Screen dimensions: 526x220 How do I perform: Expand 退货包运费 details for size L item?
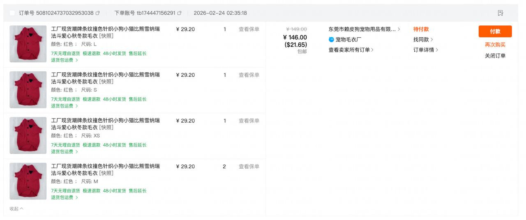click(x=64, y=60)
